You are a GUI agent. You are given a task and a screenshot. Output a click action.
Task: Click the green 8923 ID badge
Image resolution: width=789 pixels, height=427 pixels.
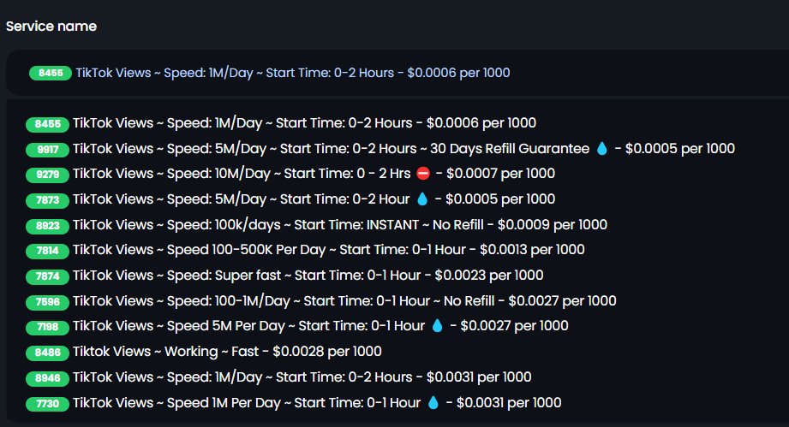[47, 226]
